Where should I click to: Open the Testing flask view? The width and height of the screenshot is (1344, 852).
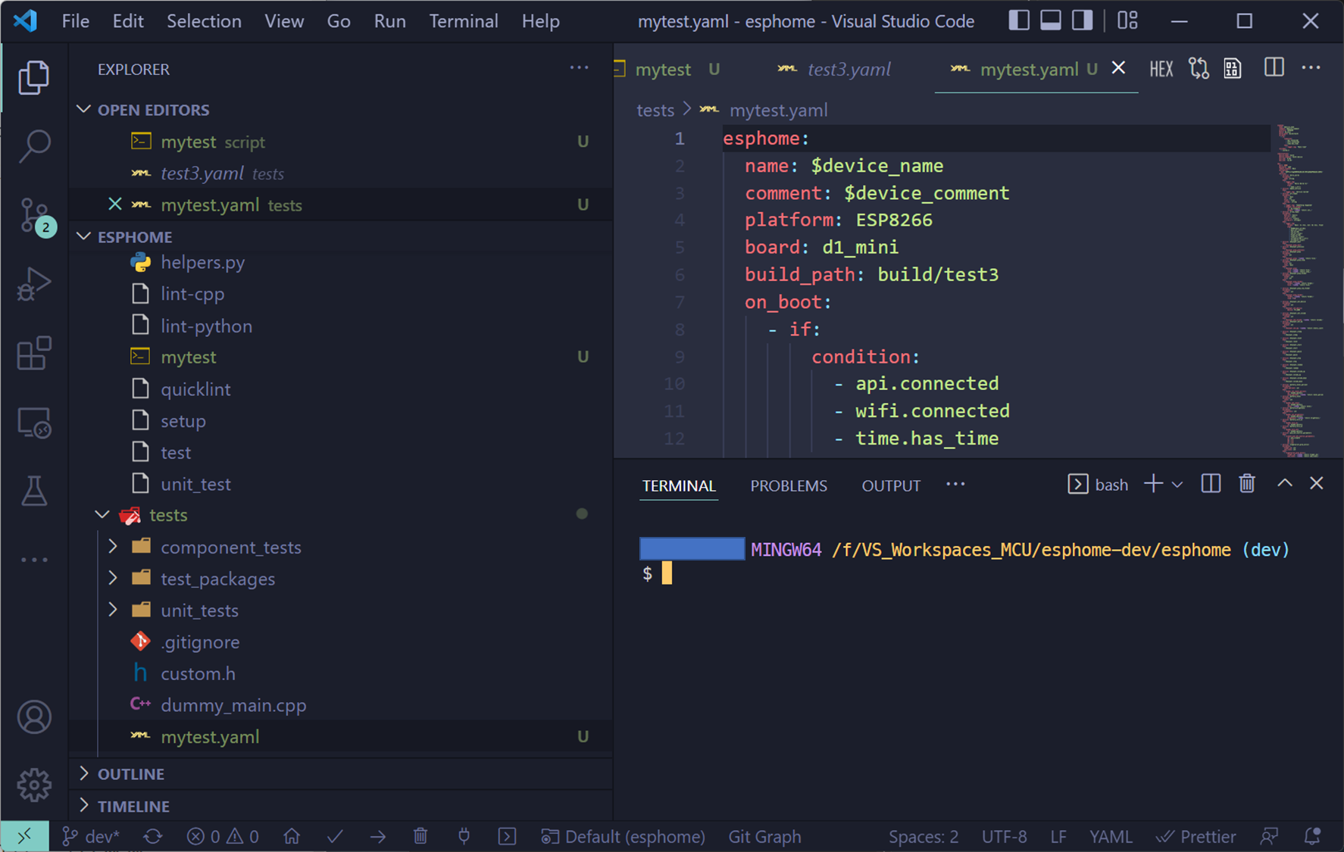click(34, 492)
